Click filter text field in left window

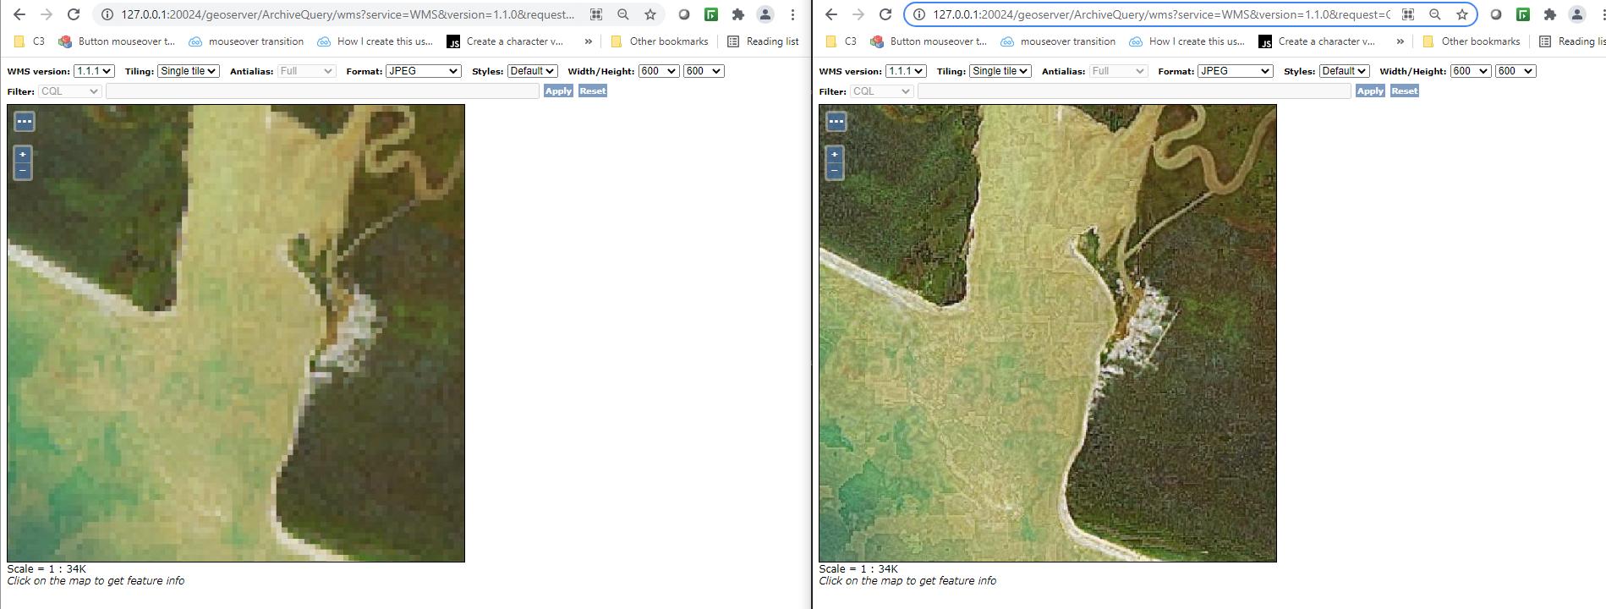click(322, 91)
